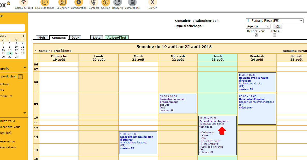Expand the Agenda display type dropdown
Screen dimensions: 307x160
click(258, 26)
